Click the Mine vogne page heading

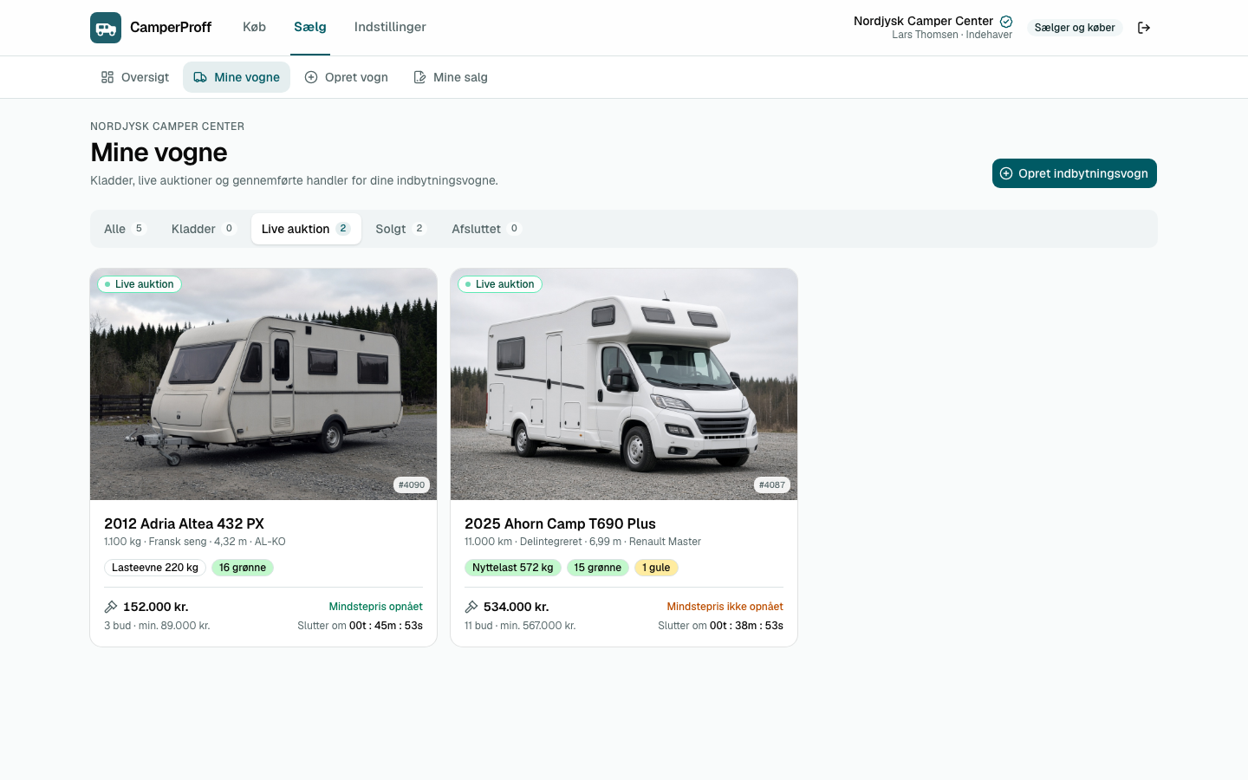click(x=159, y=153)
